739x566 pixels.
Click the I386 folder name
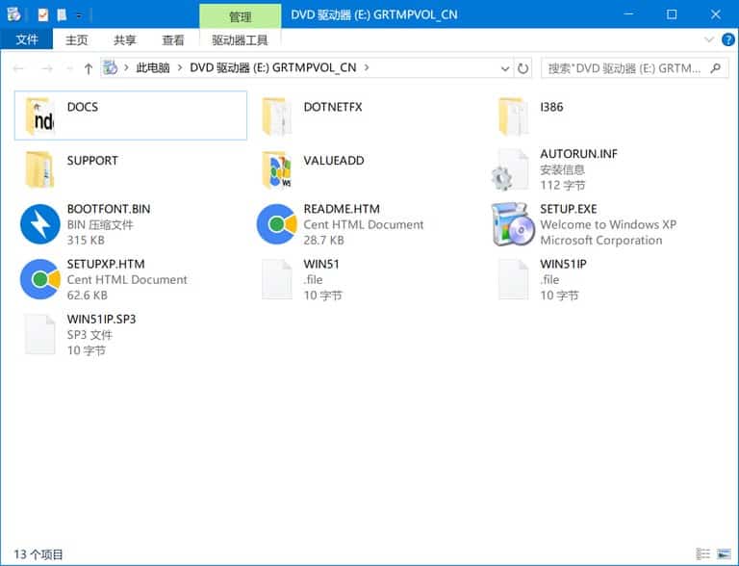pos(551,107)
